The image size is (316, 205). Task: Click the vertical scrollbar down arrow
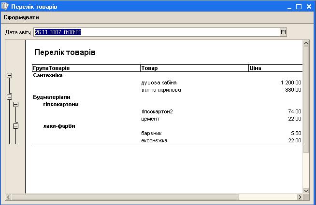(306, 191)
